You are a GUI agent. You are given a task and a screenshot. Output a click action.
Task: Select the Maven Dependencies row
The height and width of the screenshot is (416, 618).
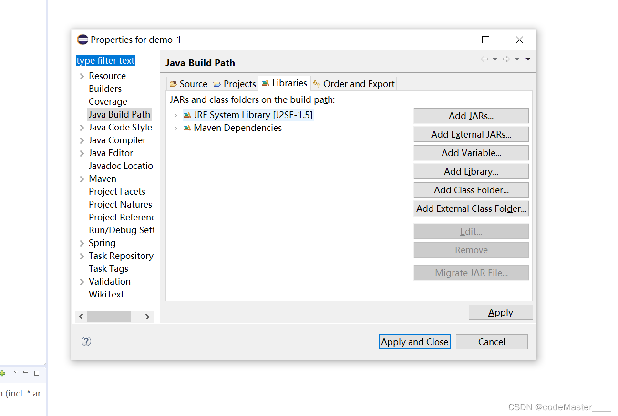pos(233,128)
